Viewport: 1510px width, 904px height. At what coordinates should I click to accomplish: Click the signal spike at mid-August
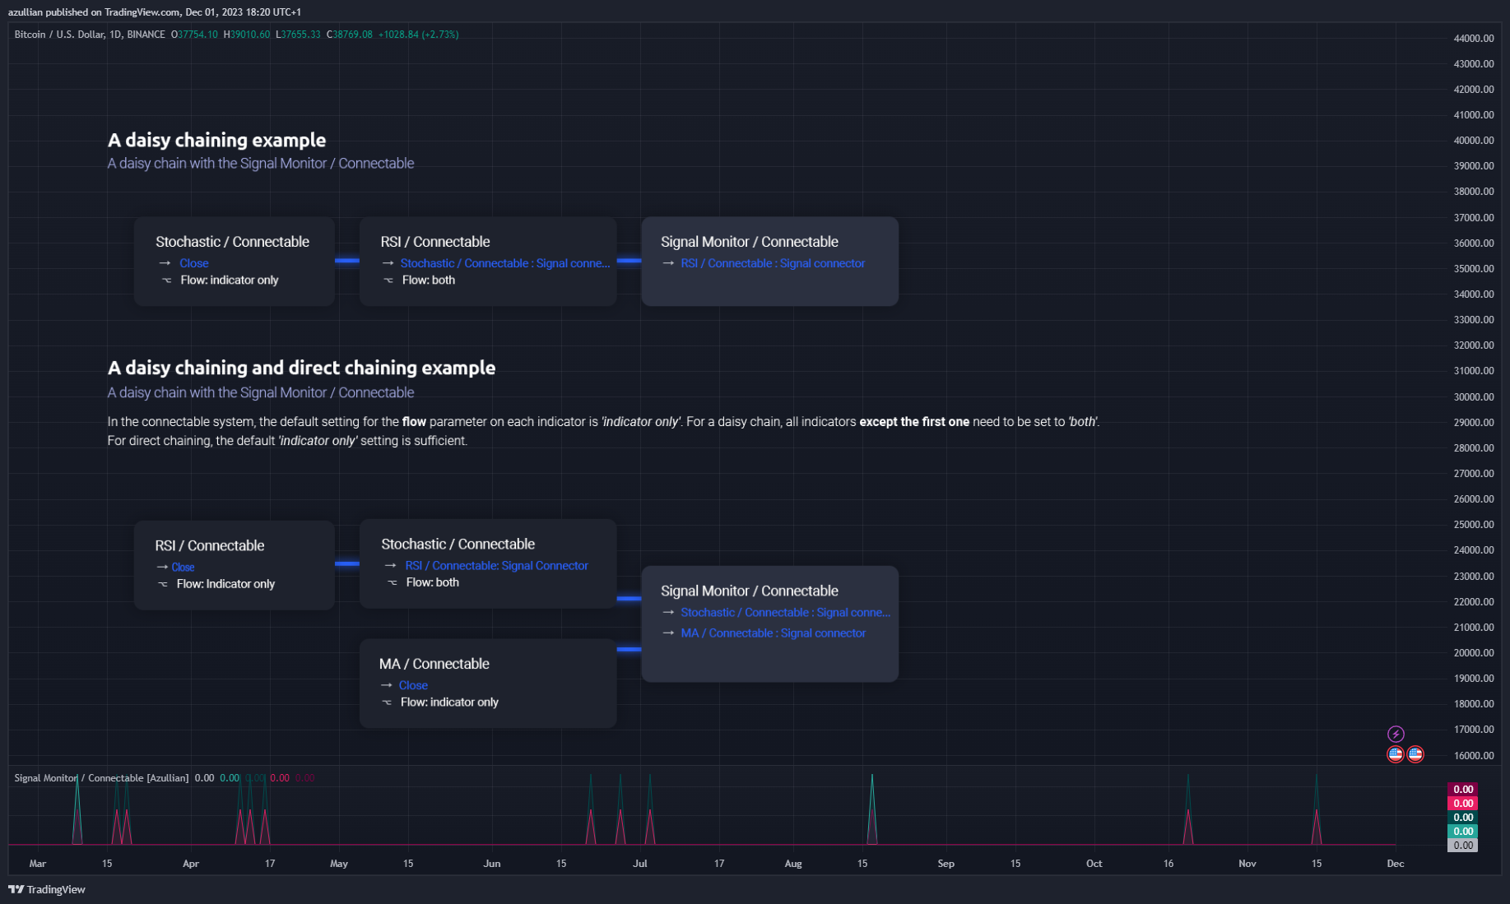(x=872, y=810)
